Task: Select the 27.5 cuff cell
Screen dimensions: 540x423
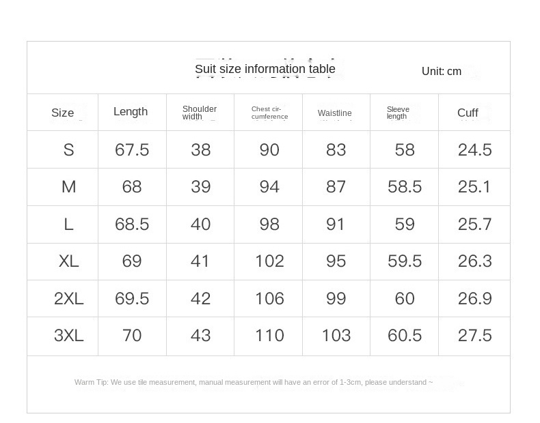Action: [x=474, y=336]
